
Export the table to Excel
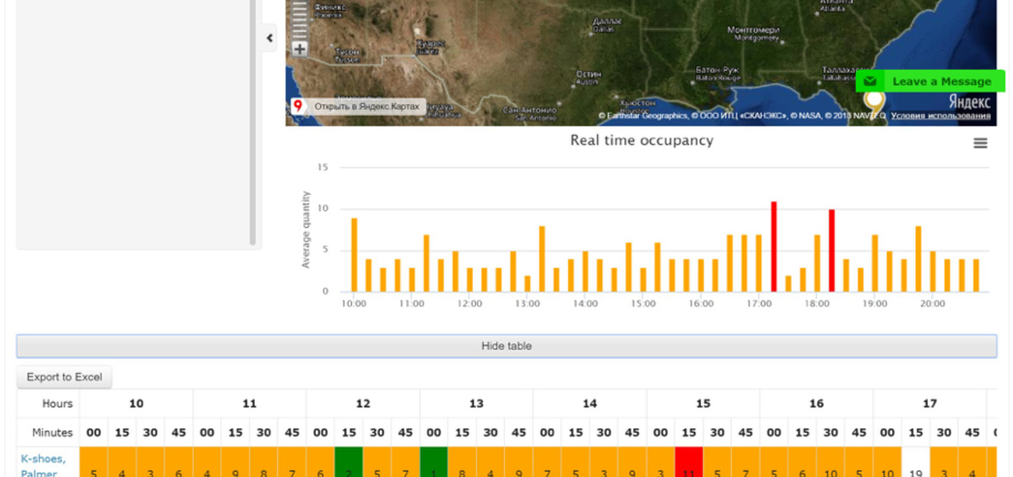click(64, 377)
